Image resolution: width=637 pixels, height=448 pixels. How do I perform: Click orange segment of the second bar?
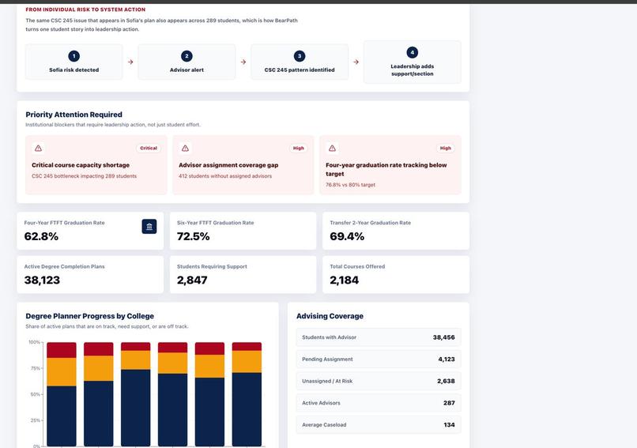tap(98, 368)
